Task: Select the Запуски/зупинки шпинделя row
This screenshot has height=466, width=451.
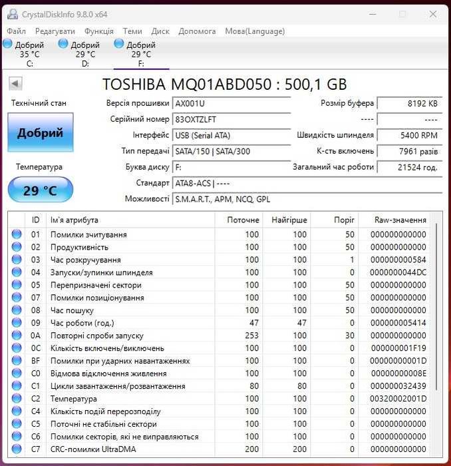Action: coord(219,272)
